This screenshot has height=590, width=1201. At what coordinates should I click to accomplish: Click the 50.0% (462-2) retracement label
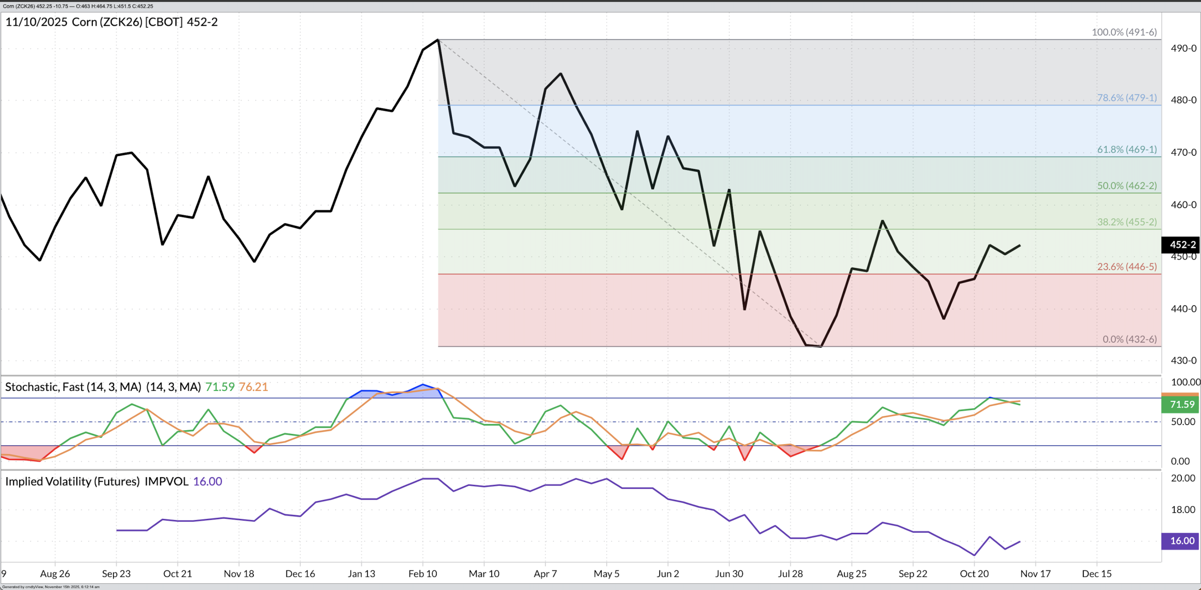coord(1126,186)
